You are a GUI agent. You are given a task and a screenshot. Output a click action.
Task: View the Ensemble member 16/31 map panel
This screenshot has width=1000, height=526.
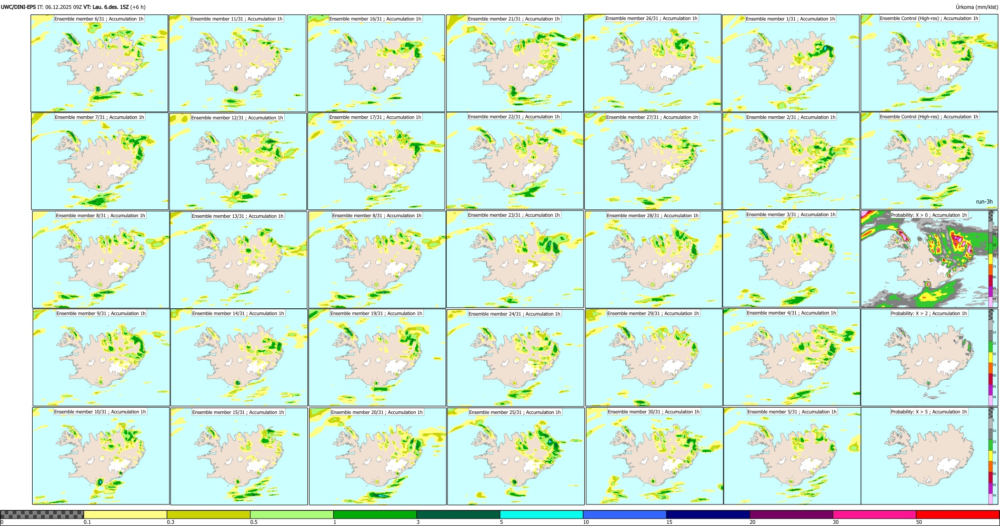coord(376,63)
